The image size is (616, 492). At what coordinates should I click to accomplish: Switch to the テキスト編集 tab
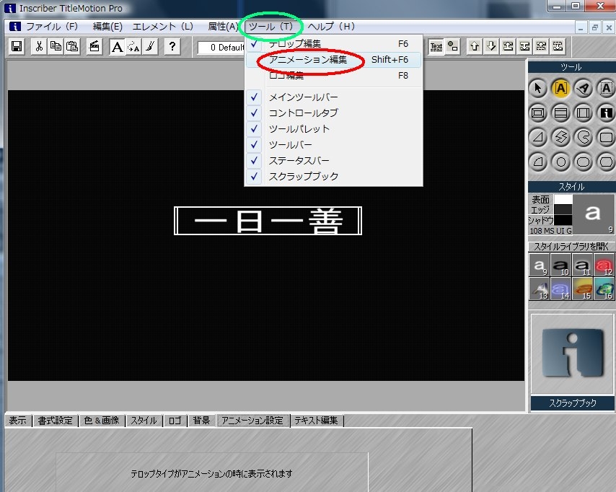(316, 421)
